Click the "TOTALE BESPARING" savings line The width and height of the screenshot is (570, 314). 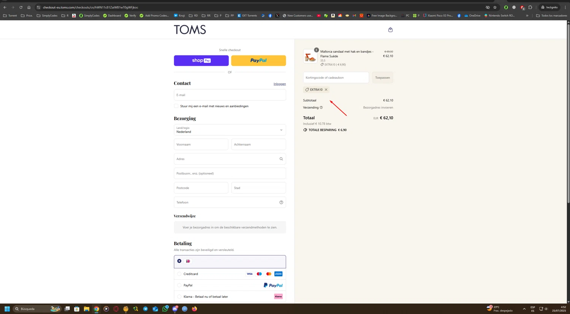(x=325, y=130)
